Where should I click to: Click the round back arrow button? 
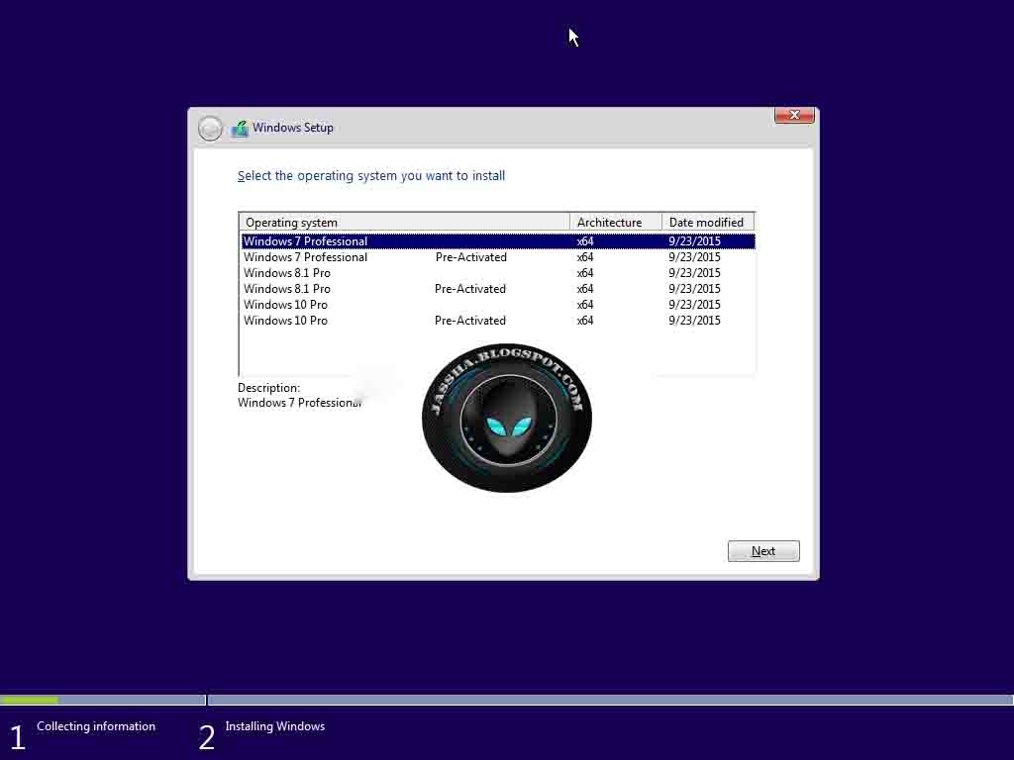coord(210,128)
